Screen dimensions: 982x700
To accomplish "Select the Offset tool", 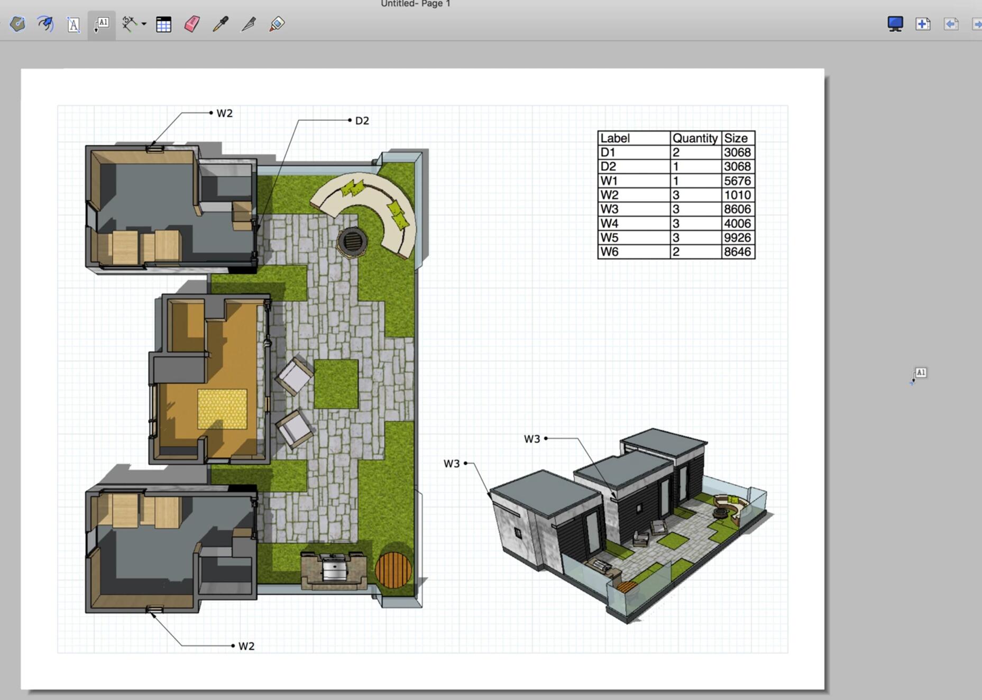I will coord(45,24).
